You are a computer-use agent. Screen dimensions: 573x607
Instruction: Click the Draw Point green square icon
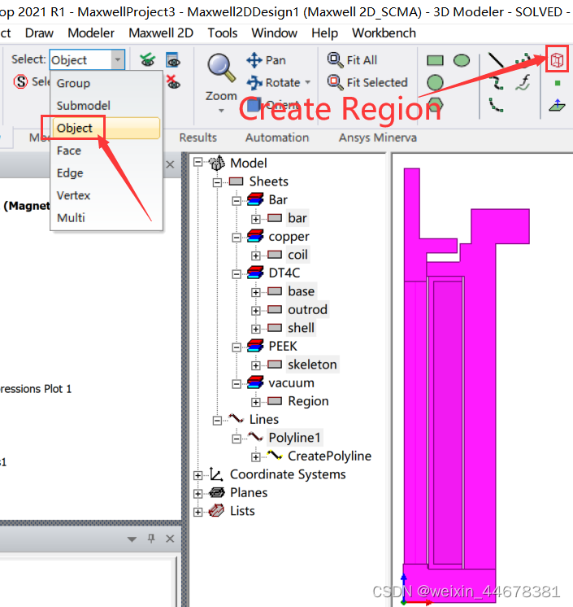(557, 83)
